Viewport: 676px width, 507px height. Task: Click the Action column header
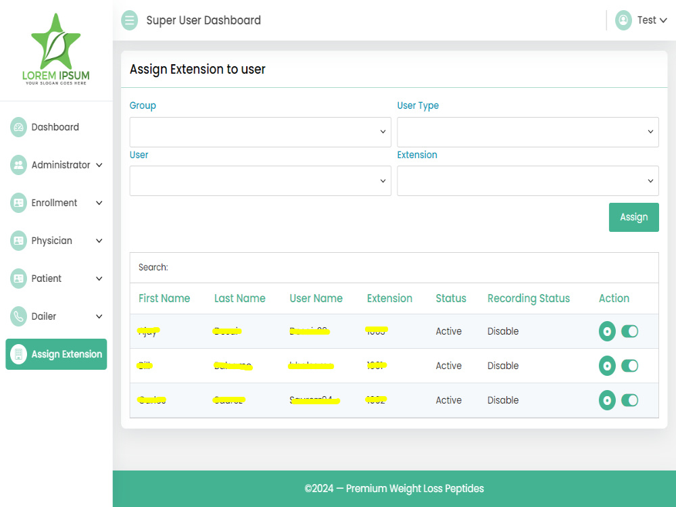[614, 298]
